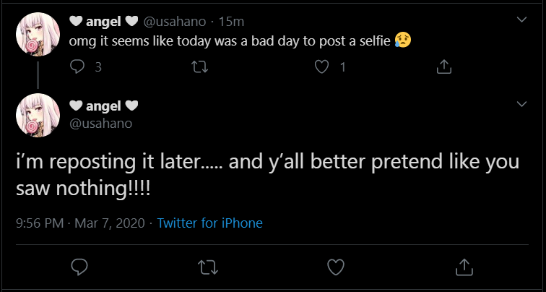
Task: Open the Twitter for iPhone link
Action: (209, 223)
